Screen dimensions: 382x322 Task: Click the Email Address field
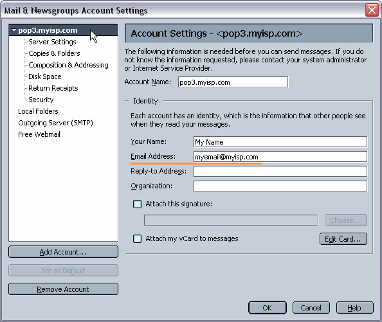click(x=280, y=157)
